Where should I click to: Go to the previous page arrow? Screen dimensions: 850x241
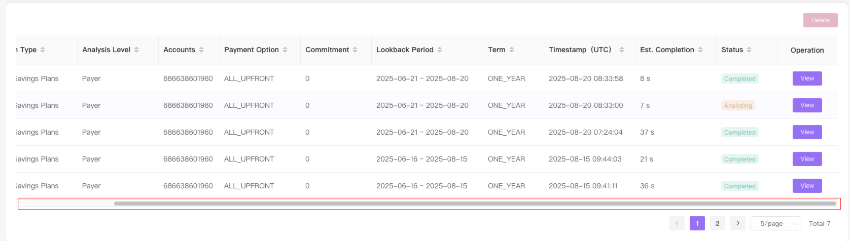coord(677,223)
